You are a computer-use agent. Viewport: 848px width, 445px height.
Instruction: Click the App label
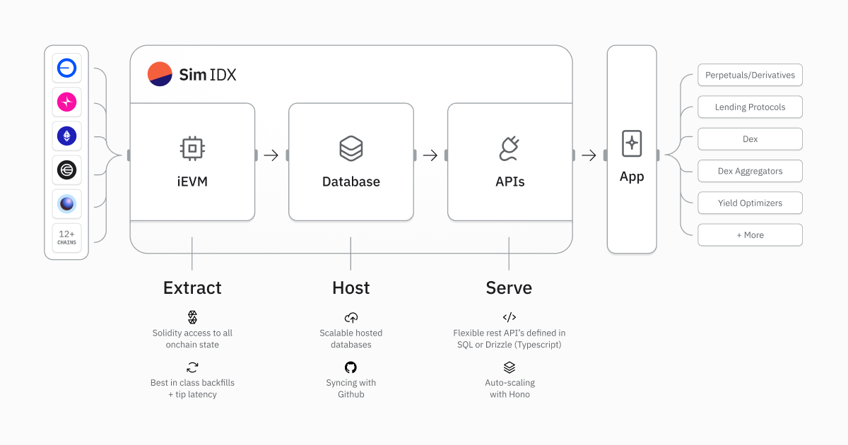[x=632, y=177]
